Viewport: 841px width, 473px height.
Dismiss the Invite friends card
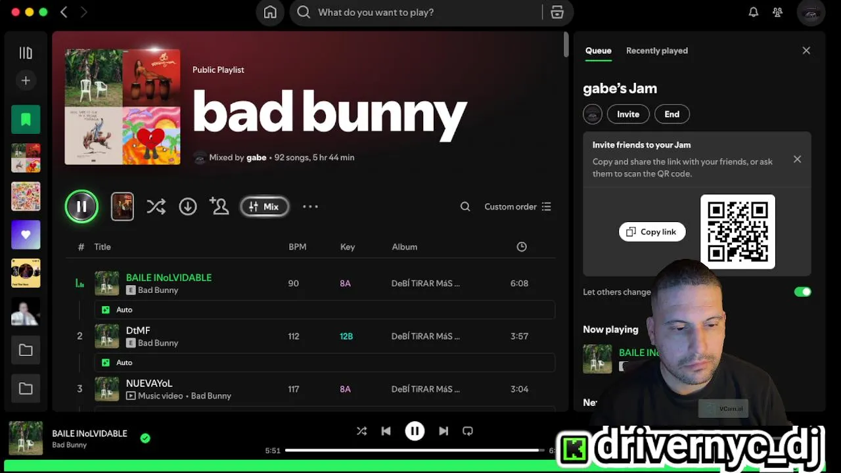tap(798, 159)
